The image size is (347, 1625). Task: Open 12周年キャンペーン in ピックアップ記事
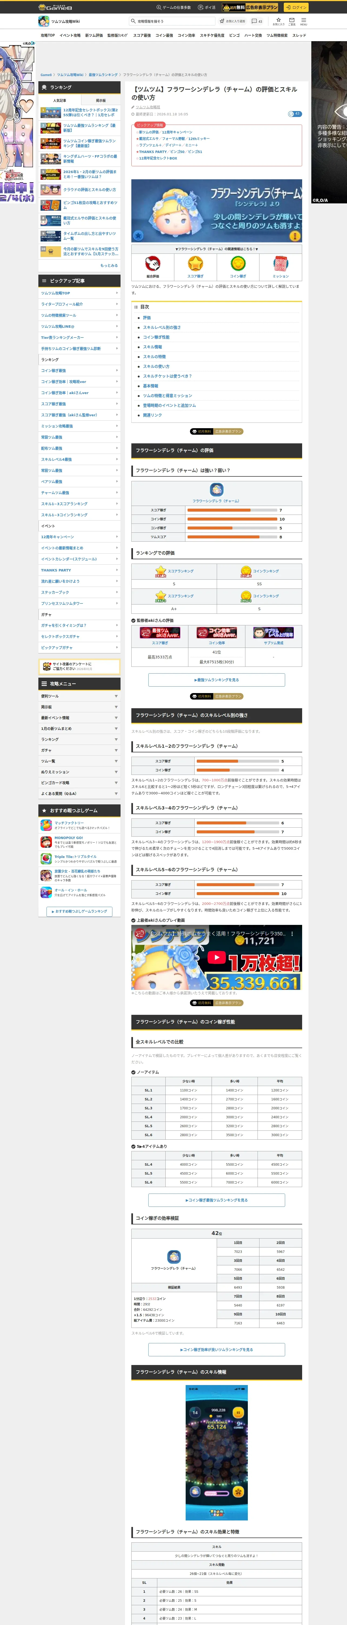[79, 537]
